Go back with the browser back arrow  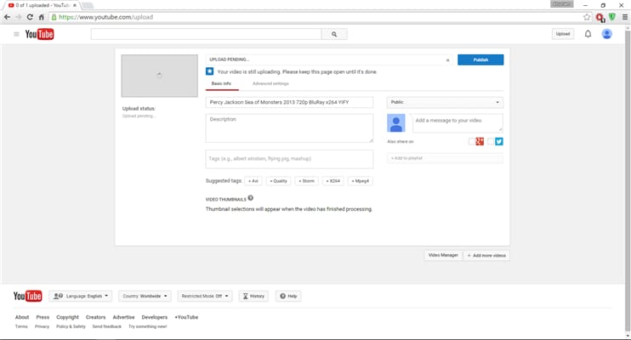coord(7,17)
